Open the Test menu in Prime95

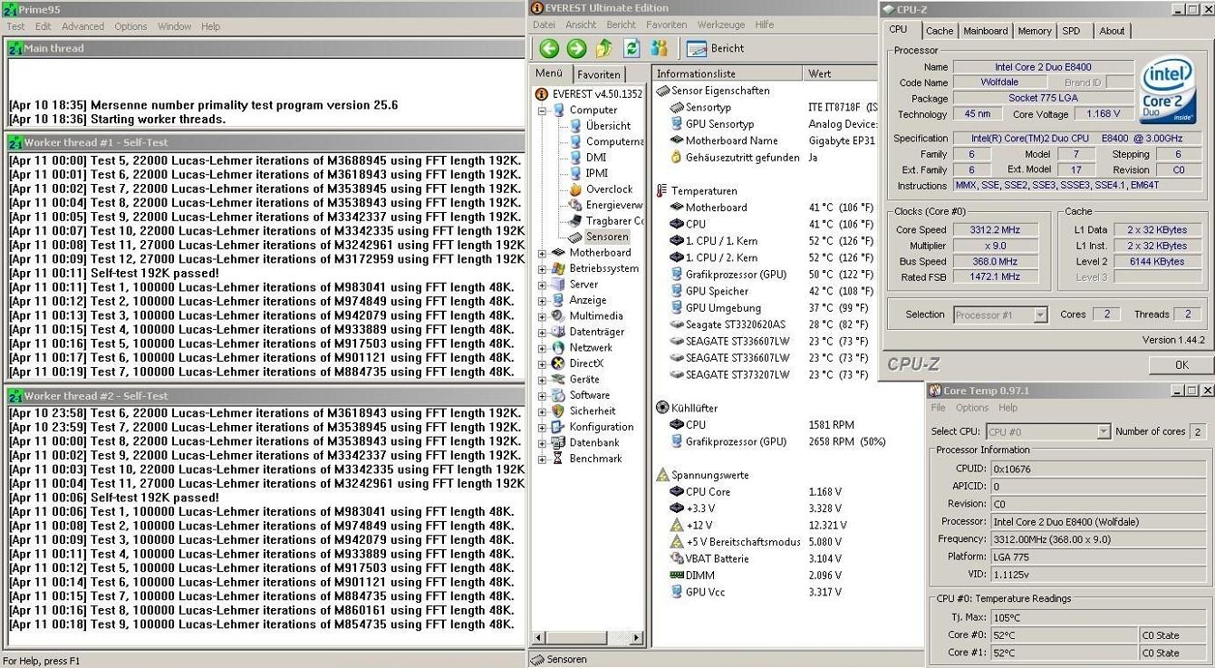[x=15, y=26]
